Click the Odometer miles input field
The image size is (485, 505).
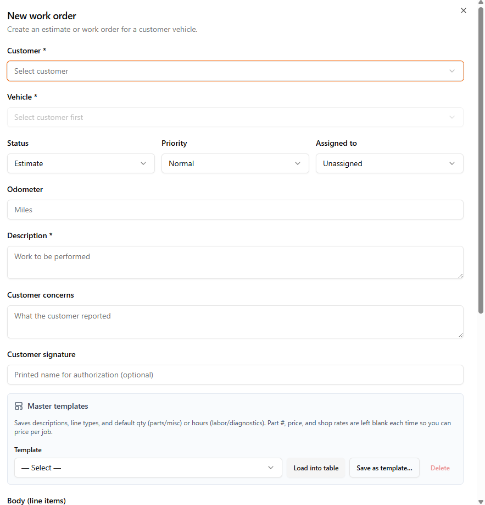(x=235, y=210)
